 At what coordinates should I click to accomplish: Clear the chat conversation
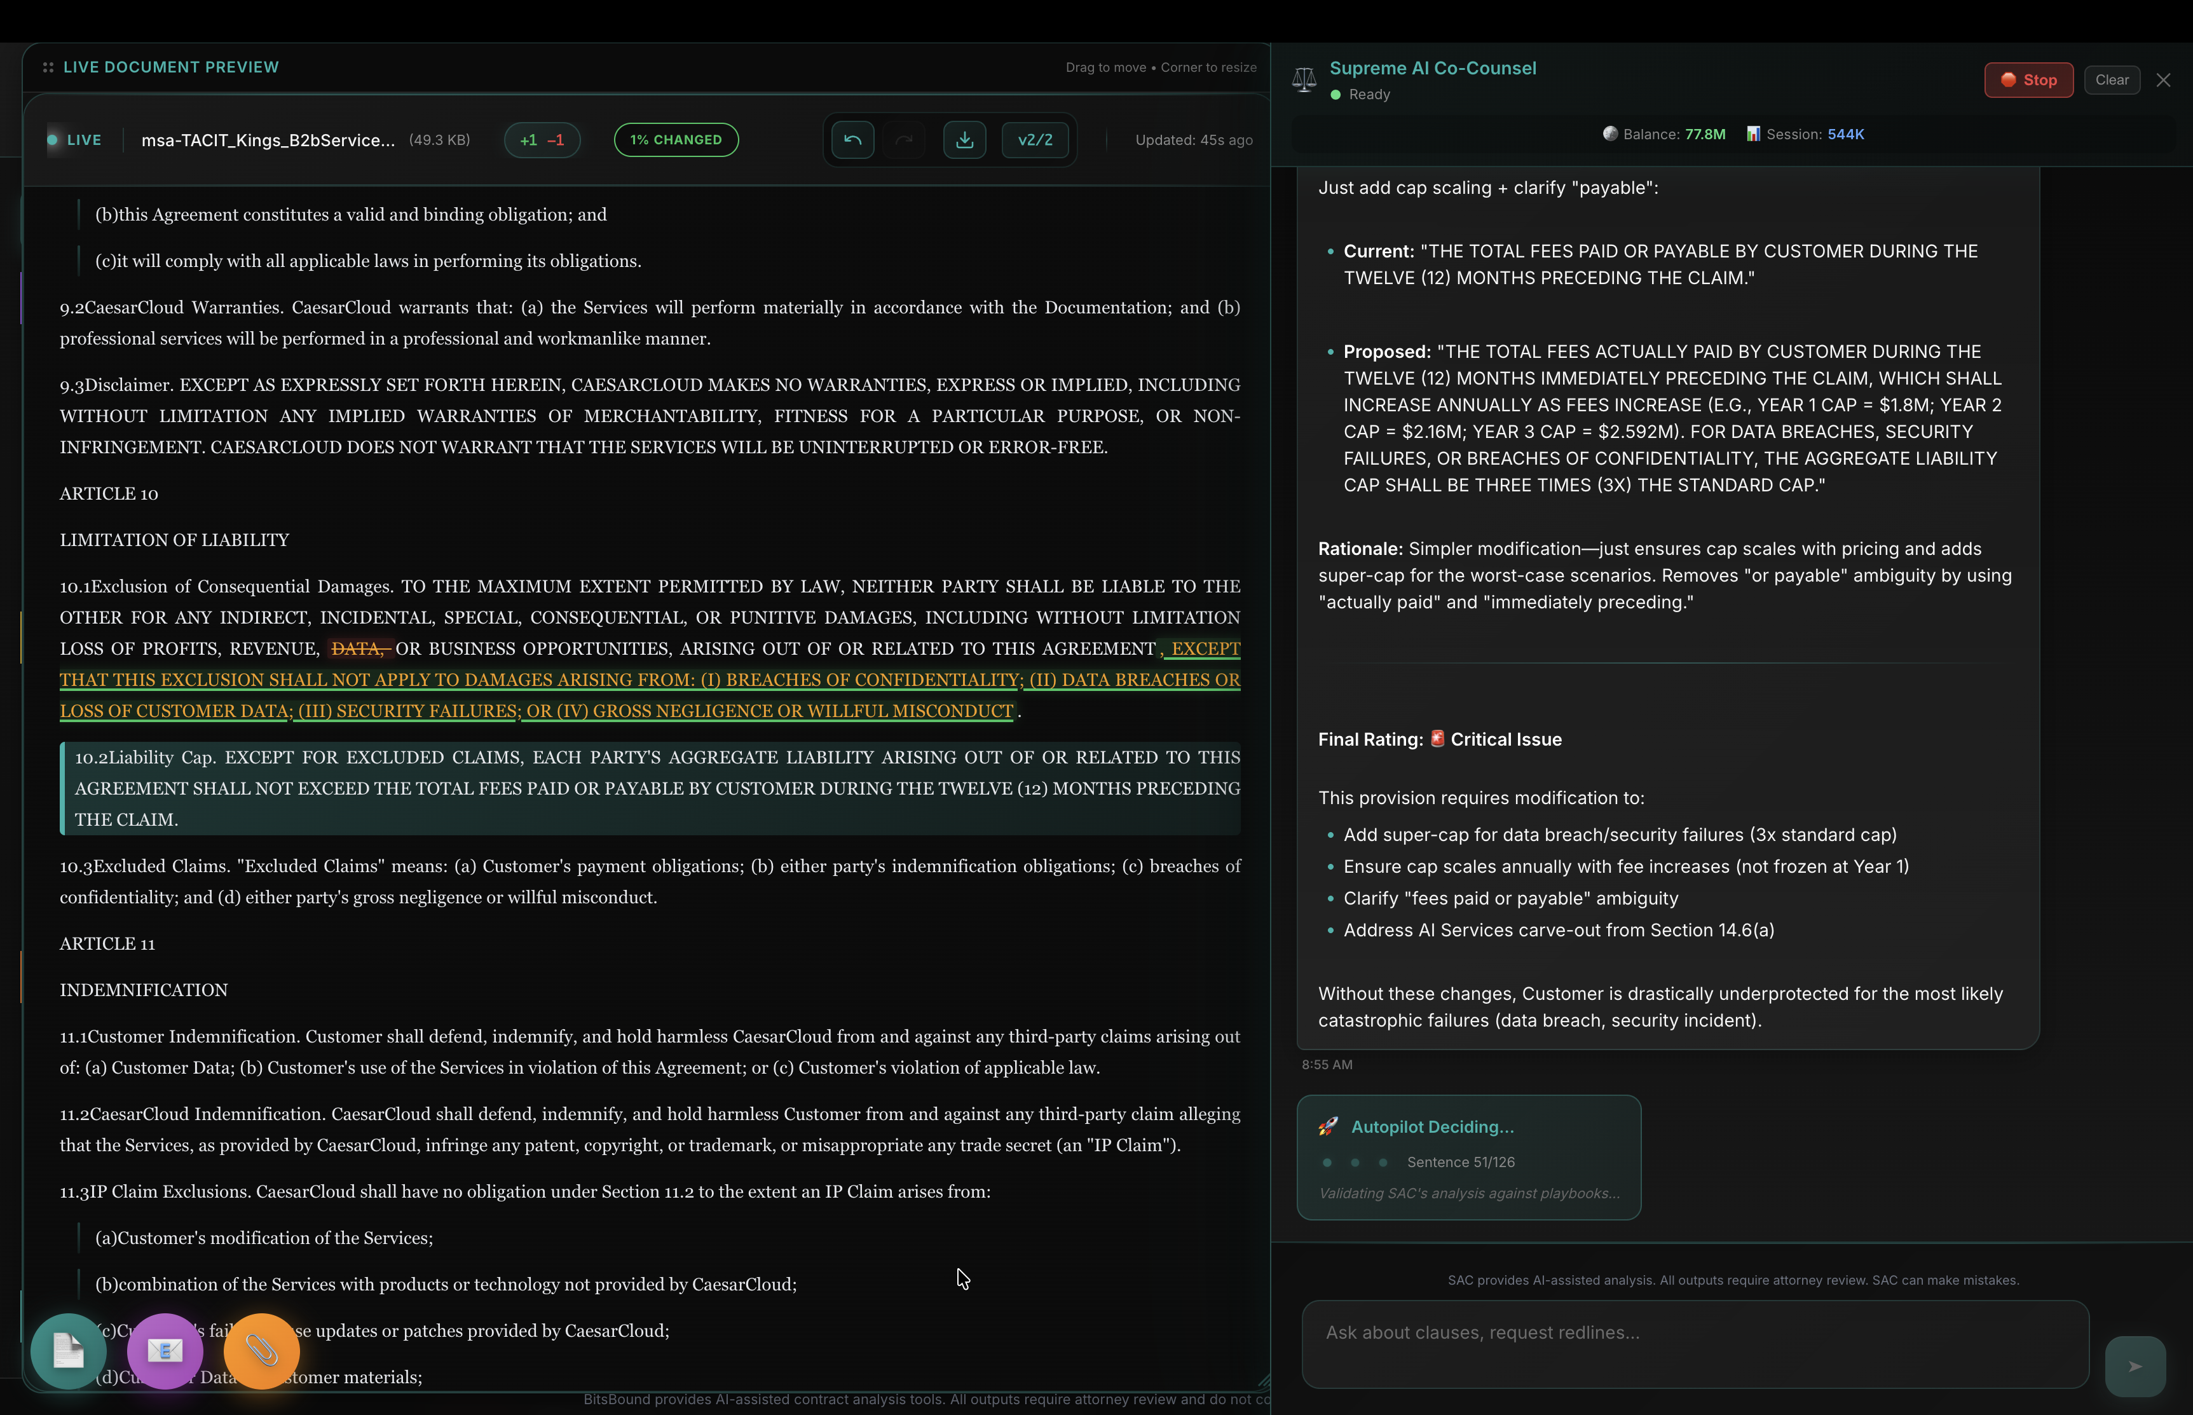(2111, 80)
